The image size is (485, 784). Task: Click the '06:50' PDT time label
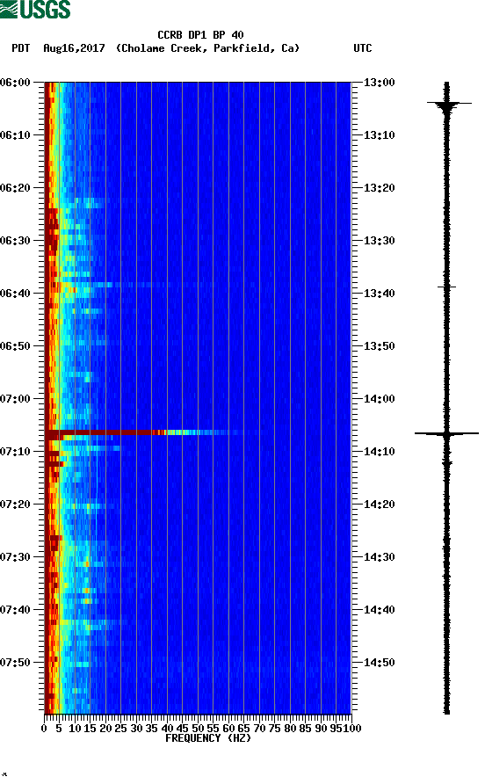[x=15, y=346]
